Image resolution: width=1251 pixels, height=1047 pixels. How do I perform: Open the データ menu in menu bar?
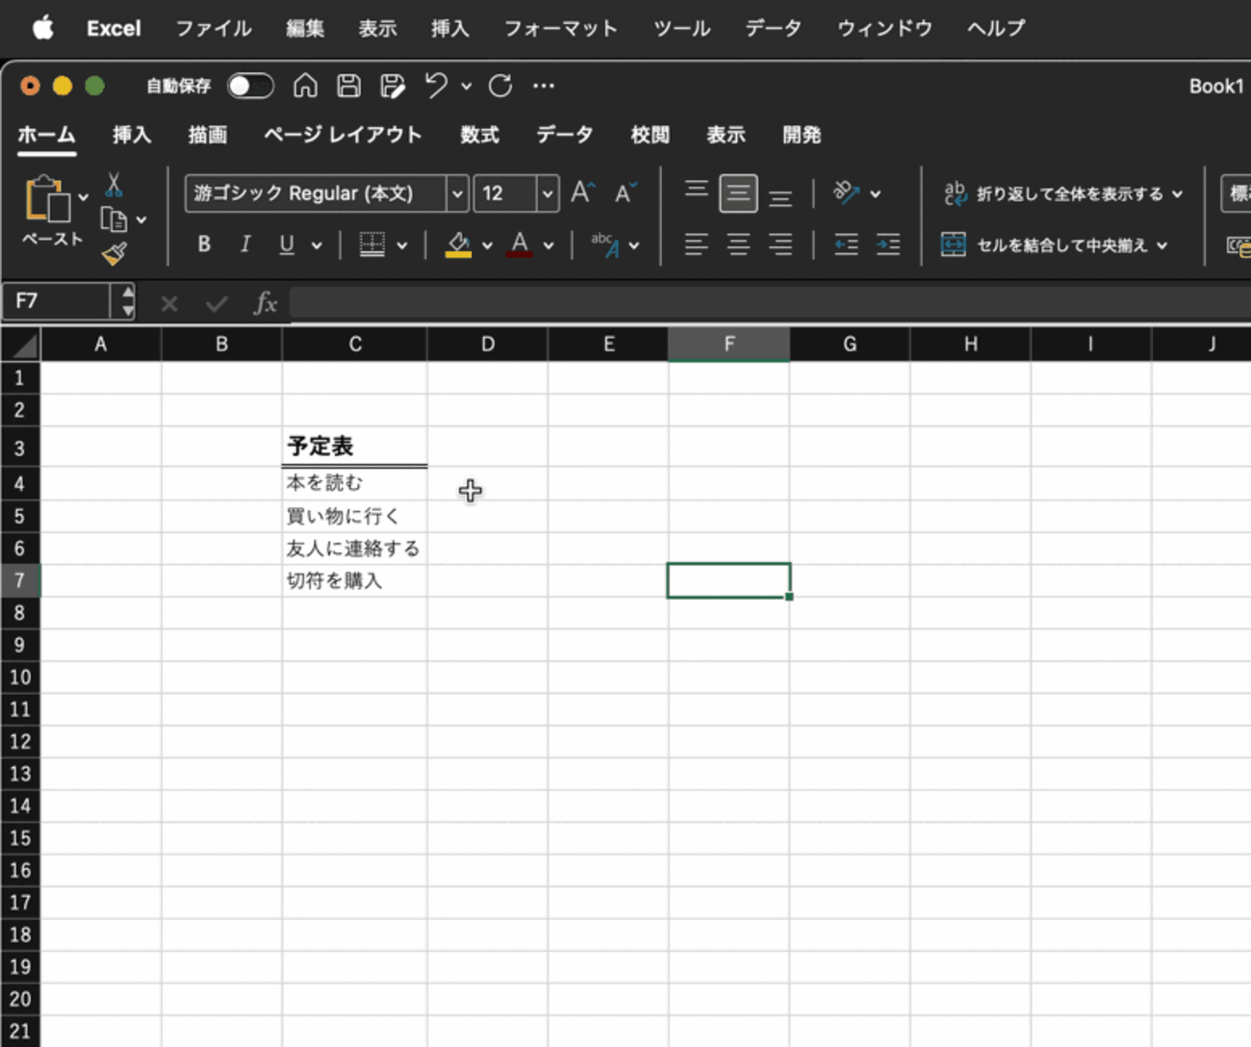click(x=773, y=28)
